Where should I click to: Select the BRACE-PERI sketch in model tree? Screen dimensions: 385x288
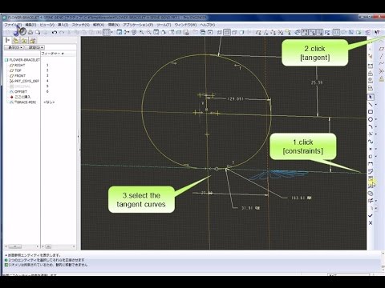[22, 102]
